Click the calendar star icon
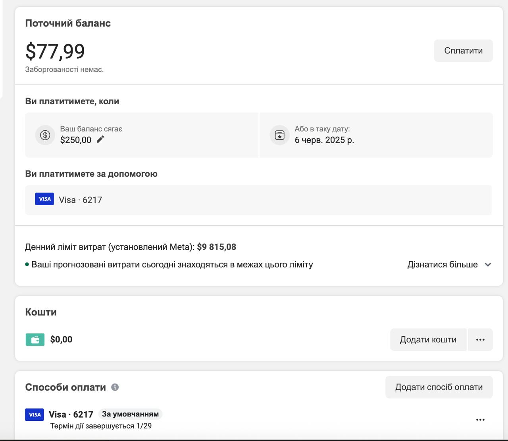The width and height of the screenshot is (508, 441). click(x=280, y=135)
